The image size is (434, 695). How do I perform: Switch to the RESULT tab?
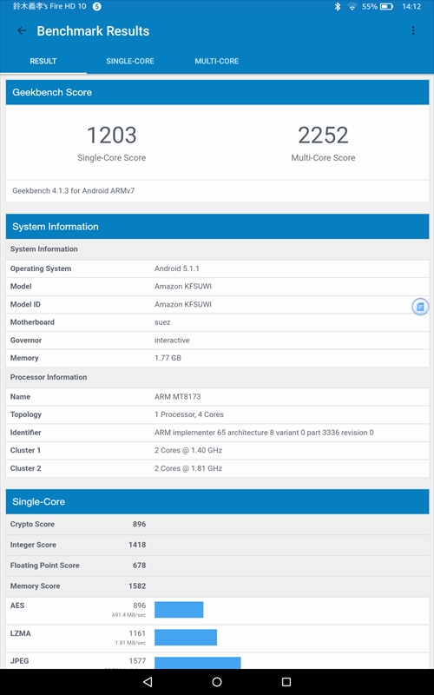43,61
